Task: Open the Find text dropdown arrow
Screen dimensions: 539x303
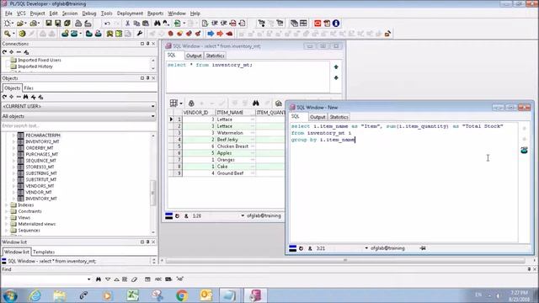Action: click(89, 279)
